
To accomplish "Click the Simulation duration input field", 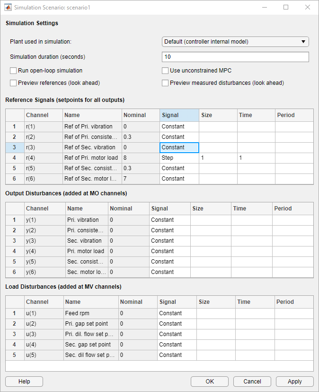I will tap(235, 57).
